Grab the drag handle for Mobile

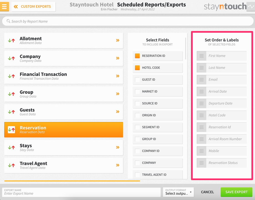tap(202, 151)
